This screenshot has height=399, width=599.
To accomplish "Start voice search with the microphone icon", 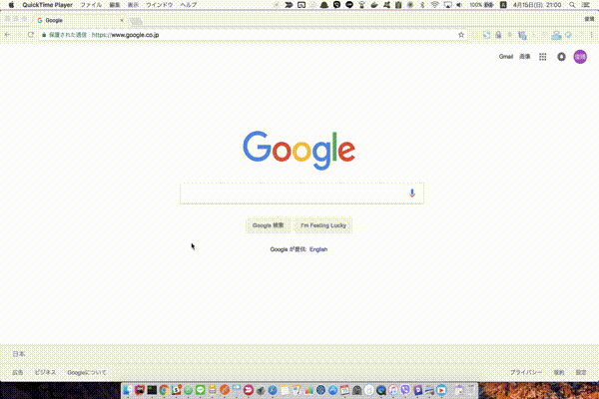I will 411,194.
